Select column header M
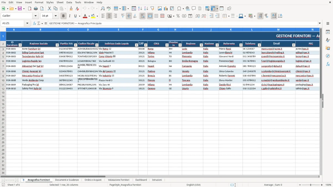 pyautogui.click(x=278, y=29)
